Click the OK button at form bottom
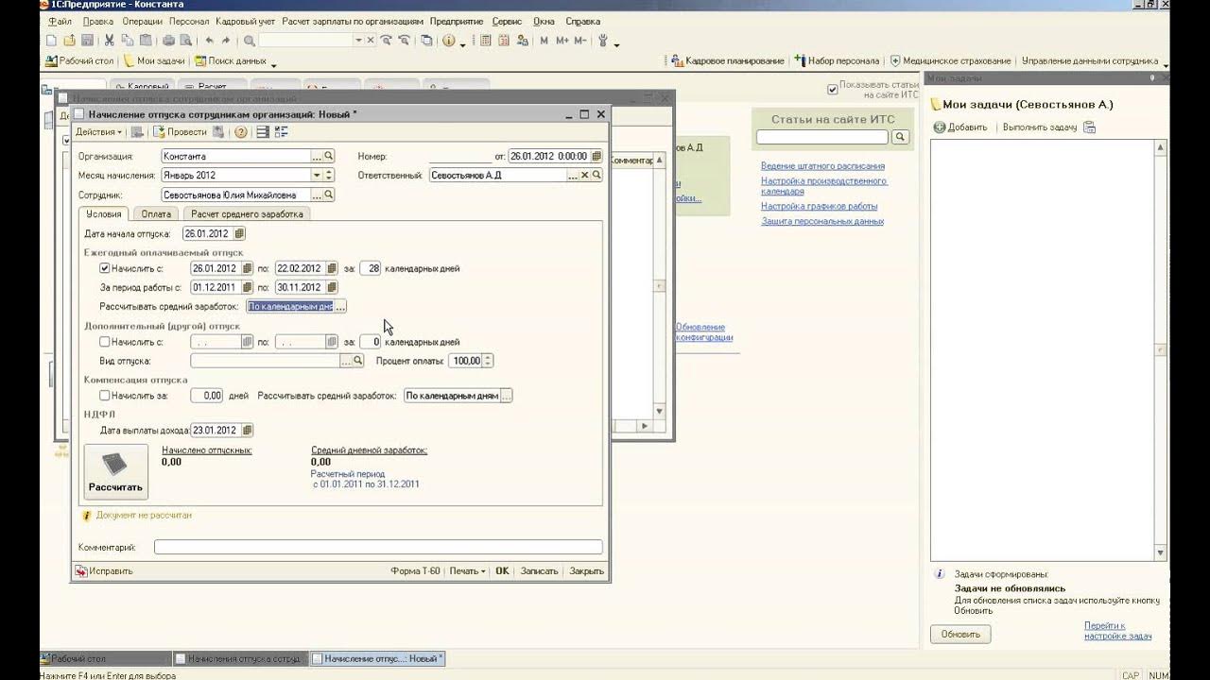 point(502,570)
